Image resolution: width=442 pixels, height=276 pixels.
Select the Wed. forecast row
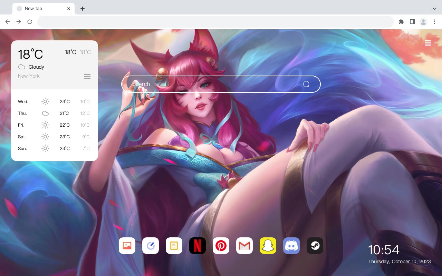[x=54, y=101]
